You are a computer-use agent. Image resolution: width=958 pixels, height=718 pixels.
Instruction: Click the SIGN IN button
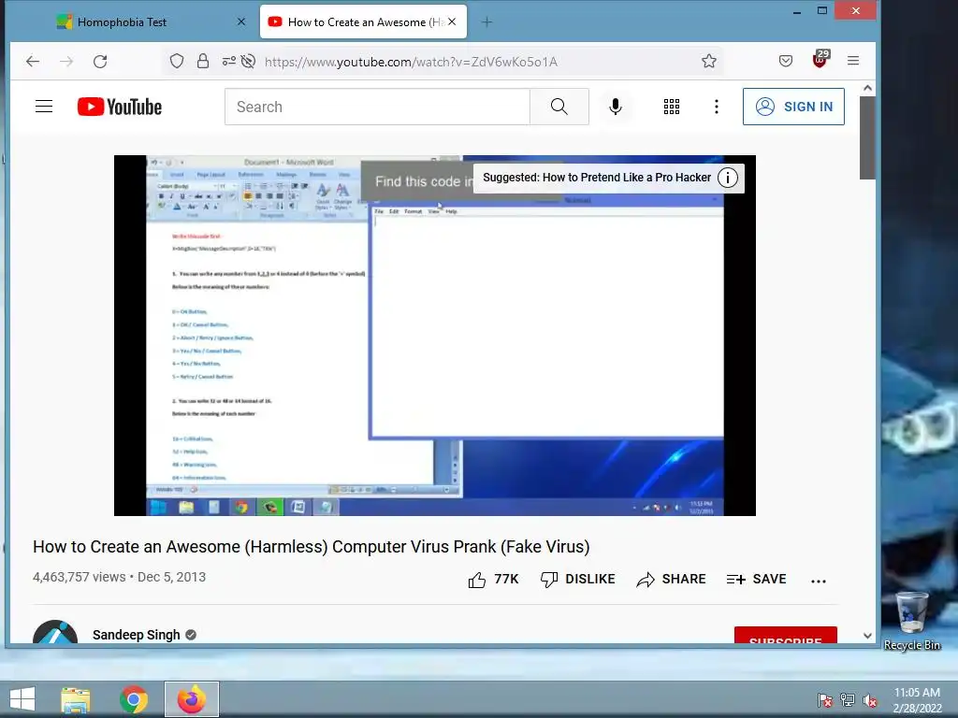(793, 107)
